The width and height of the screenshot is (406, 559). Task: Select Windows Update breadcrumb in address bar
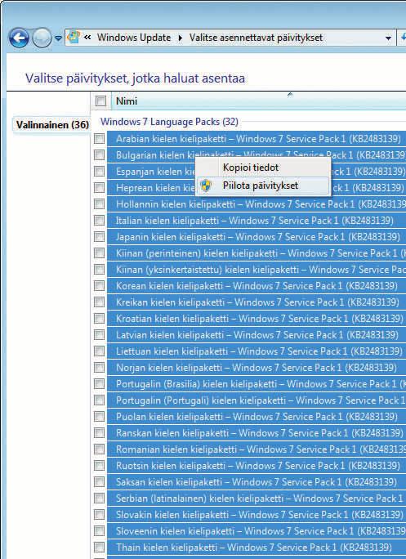[x=134, y=38]
